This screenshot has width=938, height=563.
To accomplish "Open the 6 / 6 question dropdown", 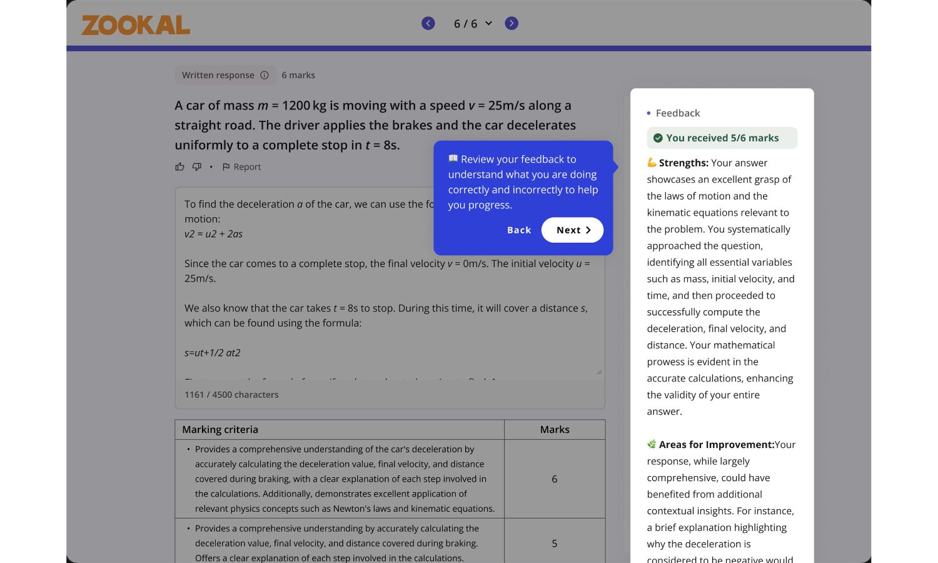I will (473, 24).
